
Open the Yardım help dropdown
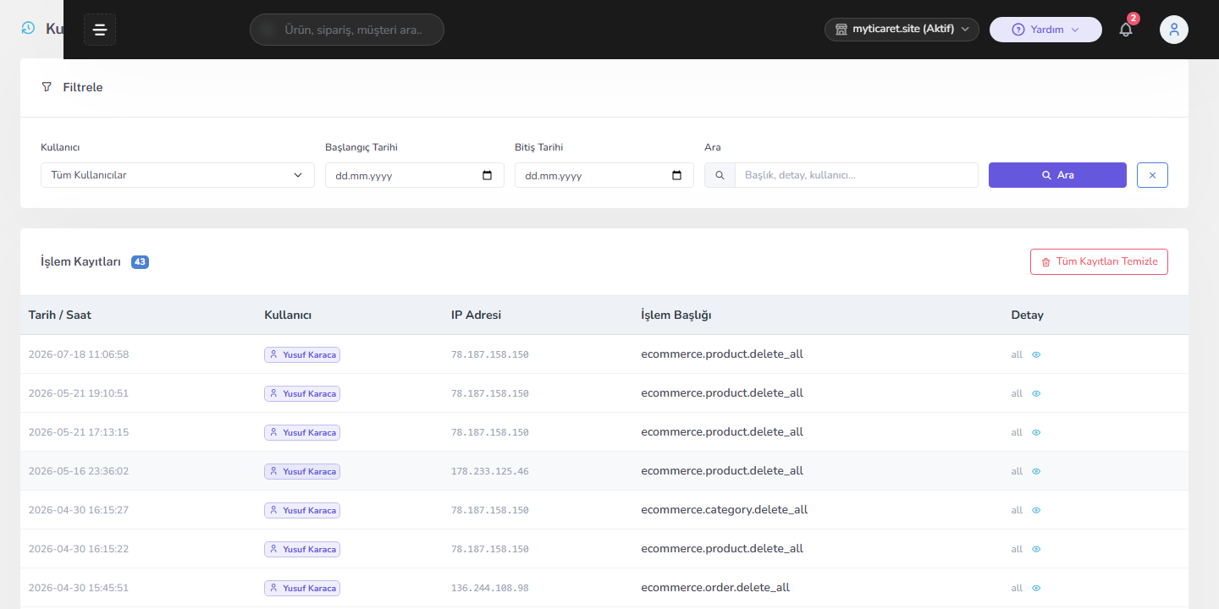1045,30
